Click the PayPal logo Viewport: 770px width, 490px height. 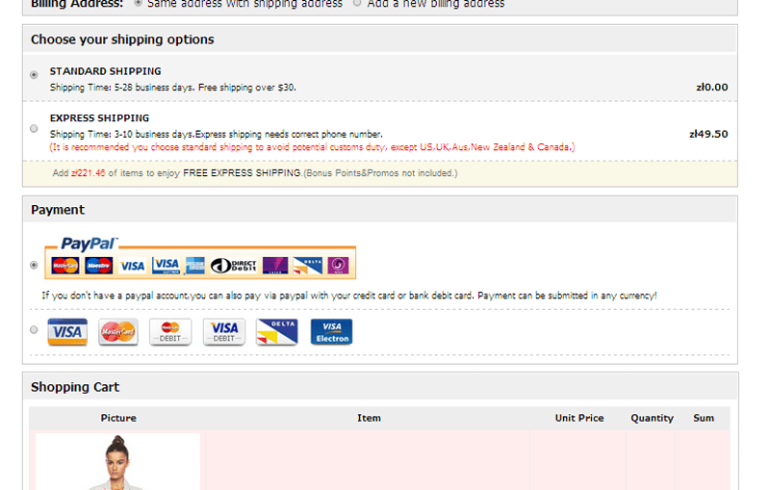pyautogui.click(x=89, y=244)
